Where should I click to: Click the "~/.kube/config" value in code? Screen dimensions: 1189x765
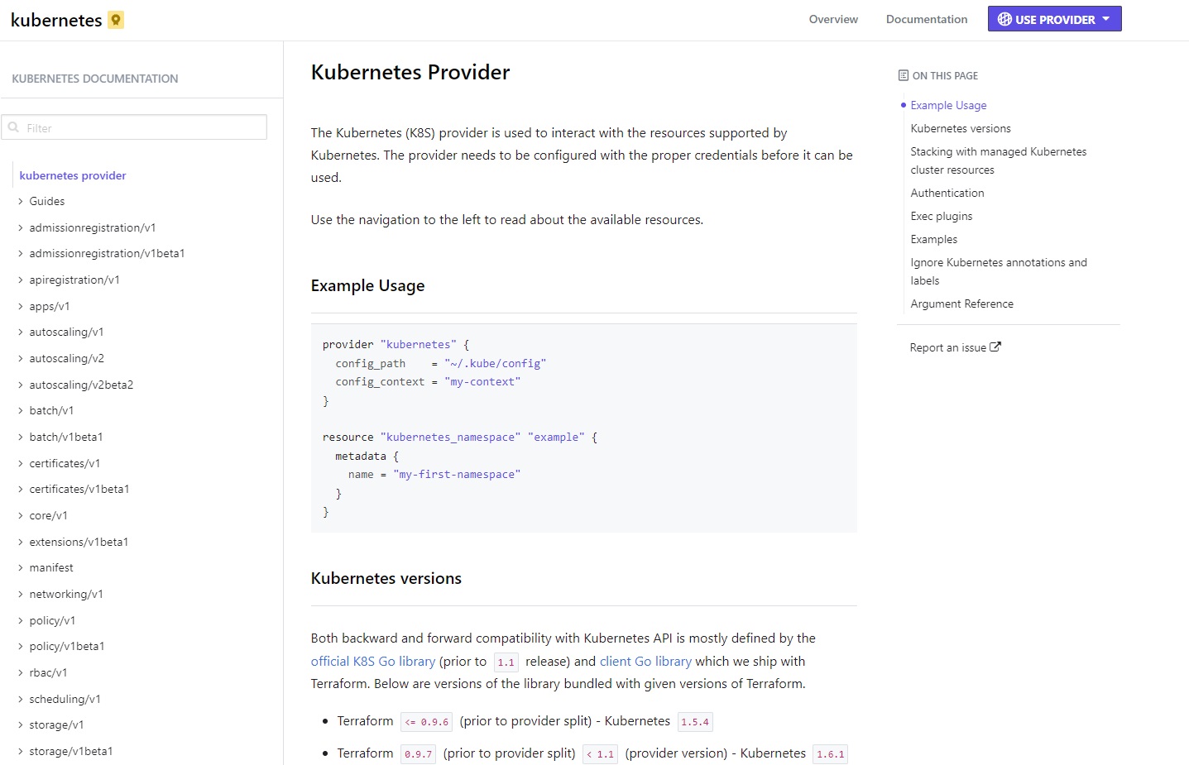click(x=495, y=363)
